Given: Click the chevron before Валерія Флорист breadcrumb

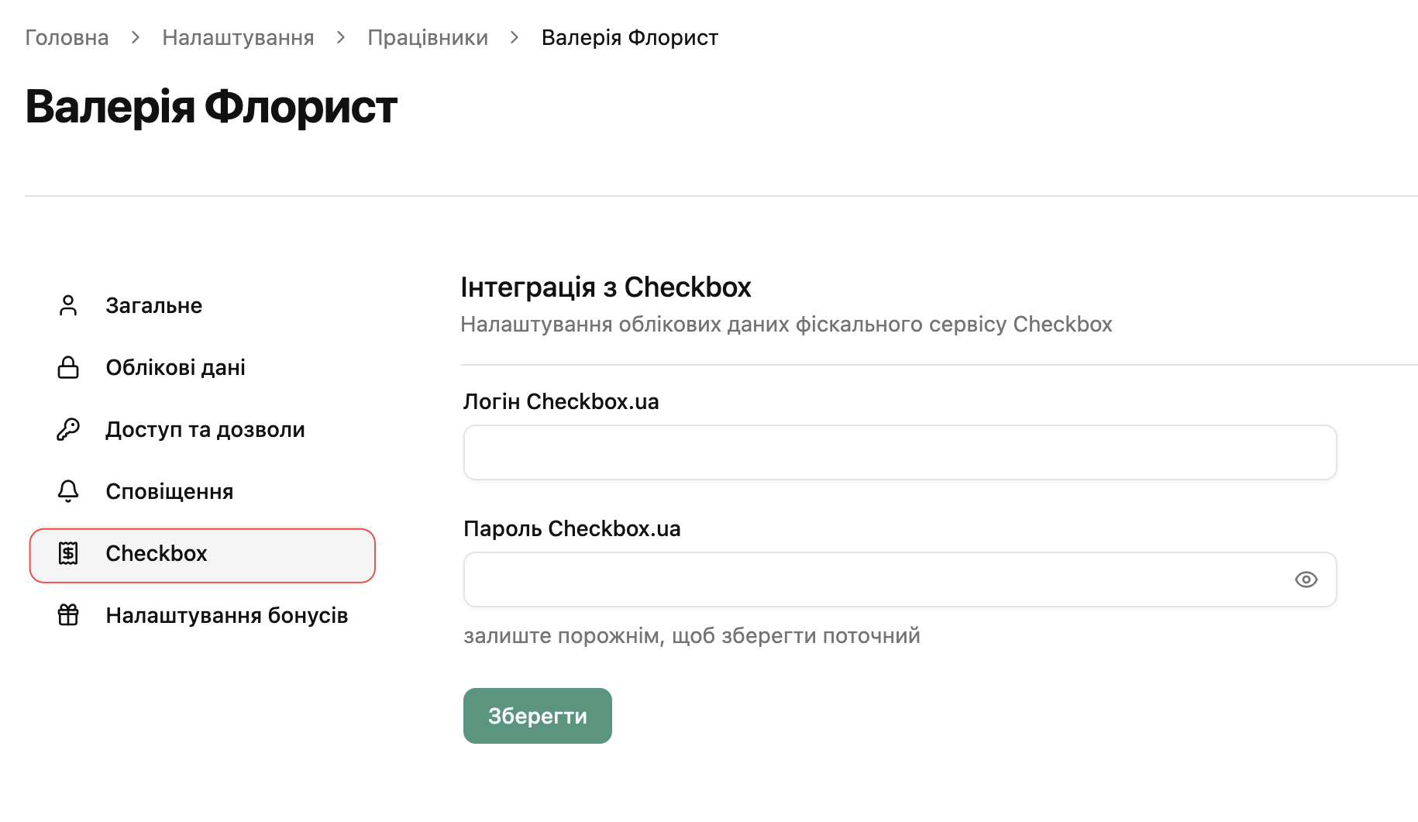Looking at the screenshot, I should (x=515, y=37).
